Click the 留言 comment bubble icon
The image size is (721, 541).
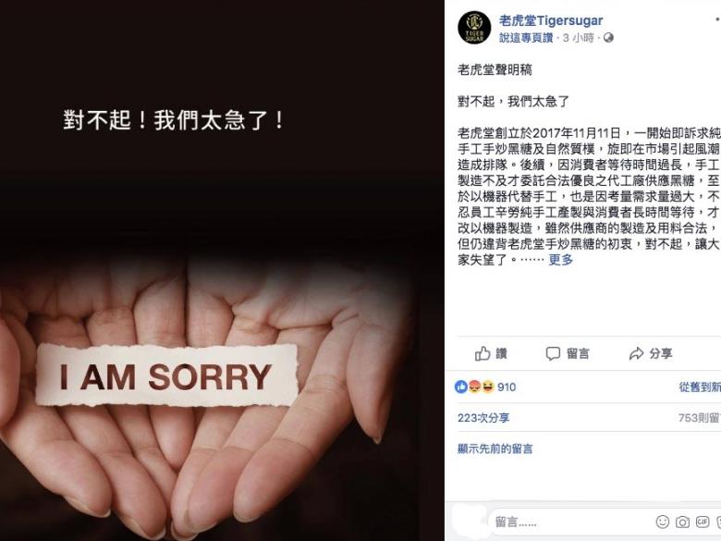(x=553, y=353)
